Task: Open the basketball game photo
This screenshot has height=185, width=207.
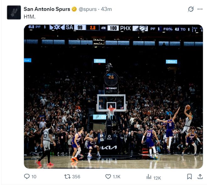Action: (x=113, y=104)
